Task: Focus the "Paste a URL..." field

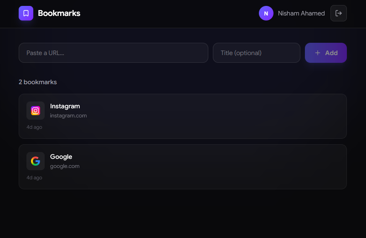Action: click(113, 53)
